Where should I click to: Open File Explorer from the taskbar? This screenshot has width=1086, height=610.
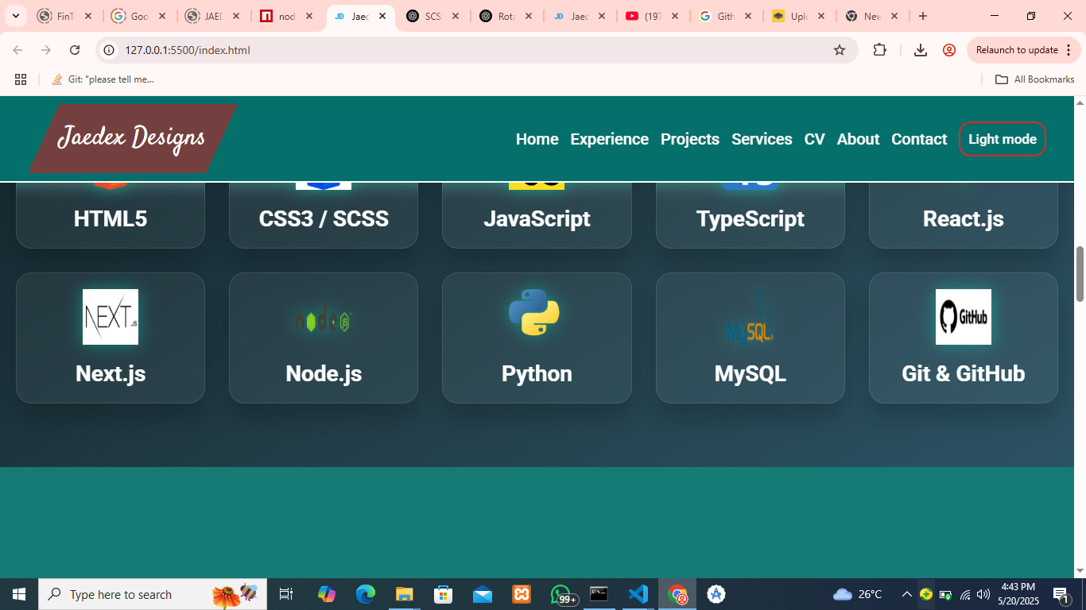point(405,594)
